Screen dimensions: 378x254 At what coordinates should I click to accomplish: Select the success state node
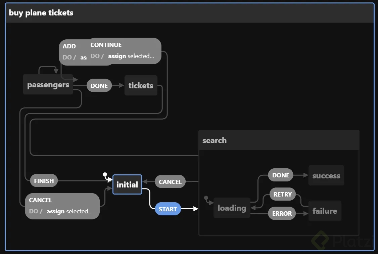point(326,176)
